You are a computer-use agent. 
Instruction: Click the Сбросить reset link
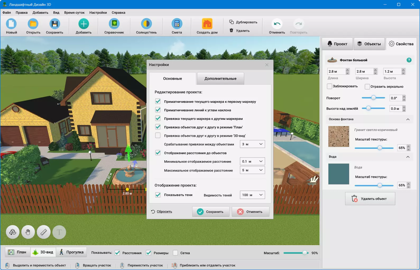(x=164, y=211)
